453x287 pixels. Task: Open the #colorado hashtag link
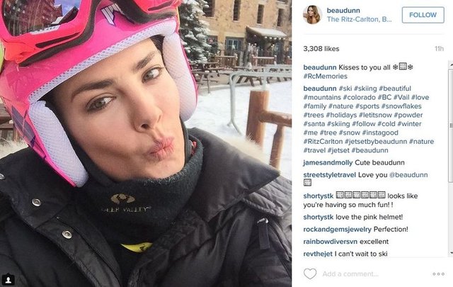pyautogui.click(x=359, y=97)
